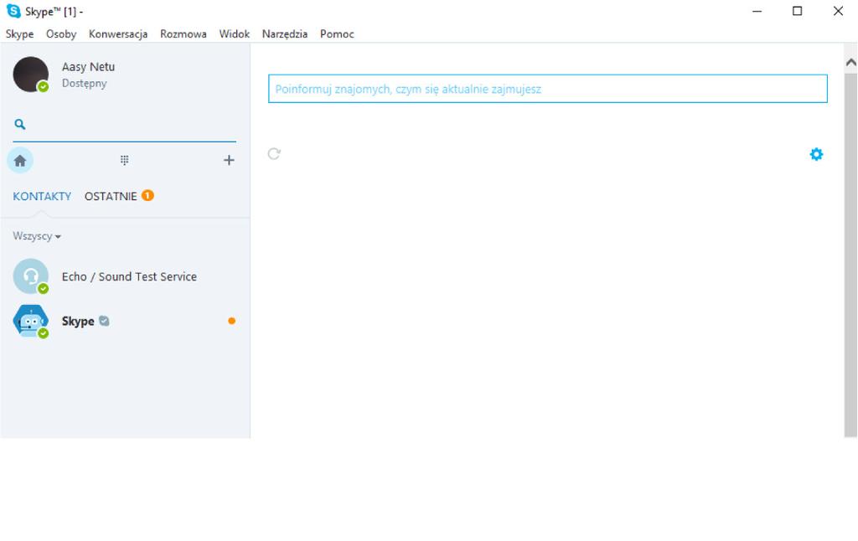
Task: Click the scroll up arrow
Action: pyautogui.click(x=850, y=62)
